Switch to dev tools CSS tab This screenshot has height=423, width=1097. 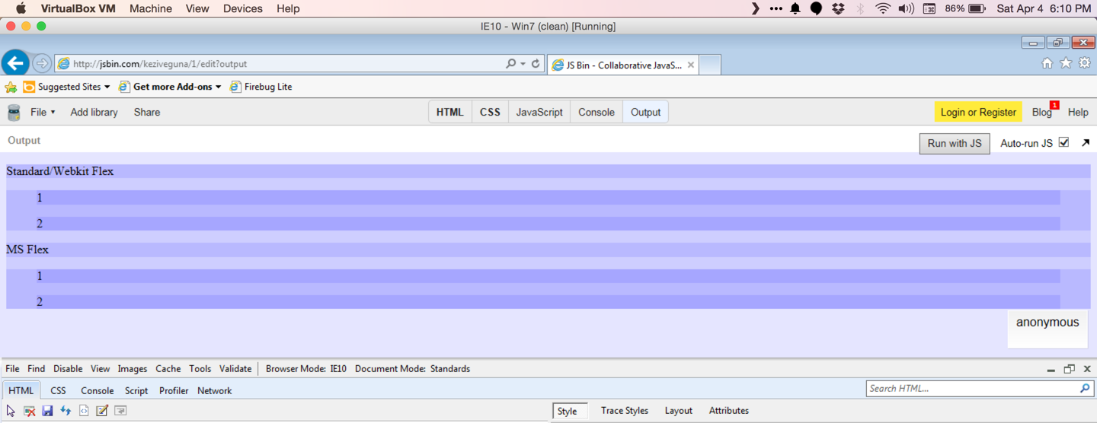click(x=59, y=390)
